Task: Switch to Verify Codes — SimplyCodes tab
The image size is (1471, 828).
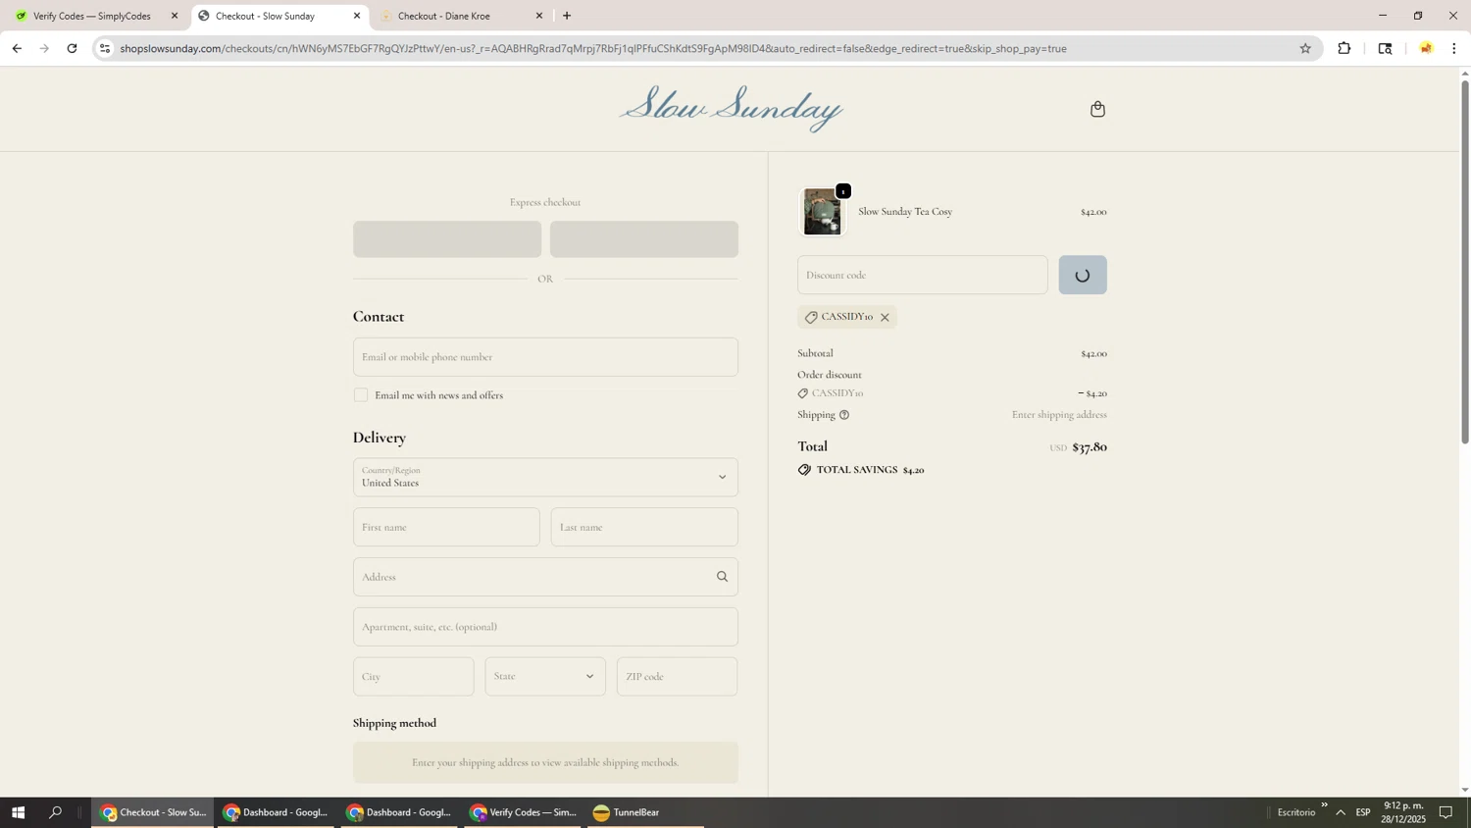Action: click(92, 16)
